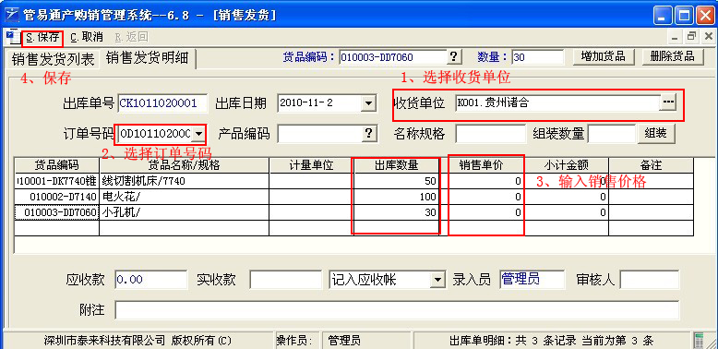Click the 组装 button

tap(655, 133)
